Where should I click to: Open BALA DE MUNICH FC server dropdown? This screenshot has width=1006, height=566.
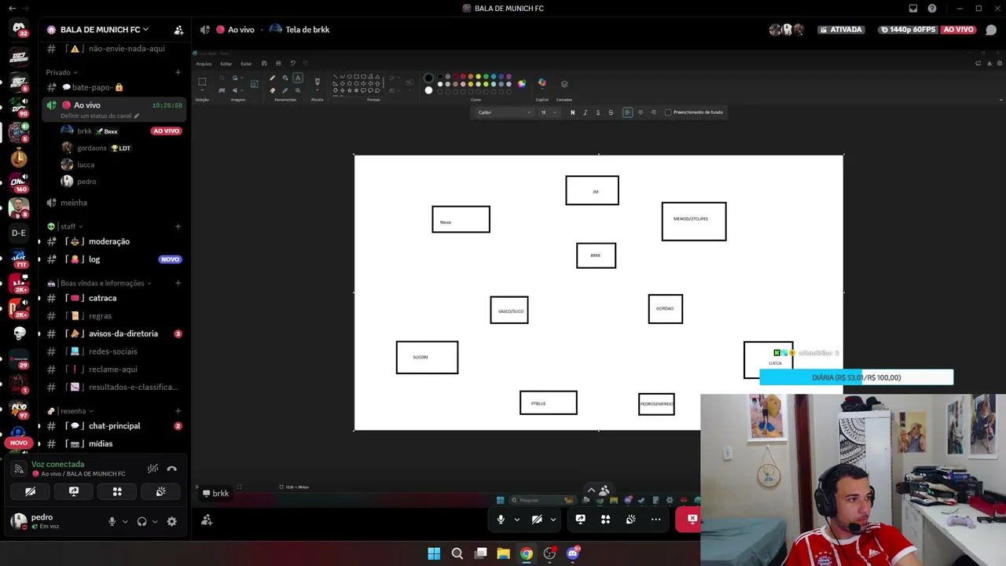(105, 30)
